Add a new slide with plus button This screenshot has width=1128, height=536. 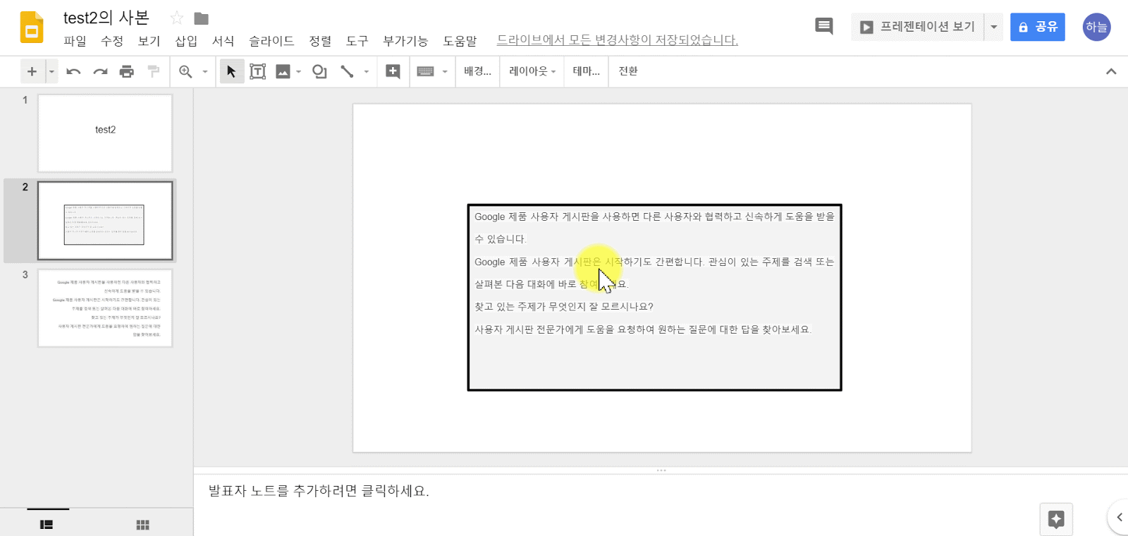(x=32, y=71)
